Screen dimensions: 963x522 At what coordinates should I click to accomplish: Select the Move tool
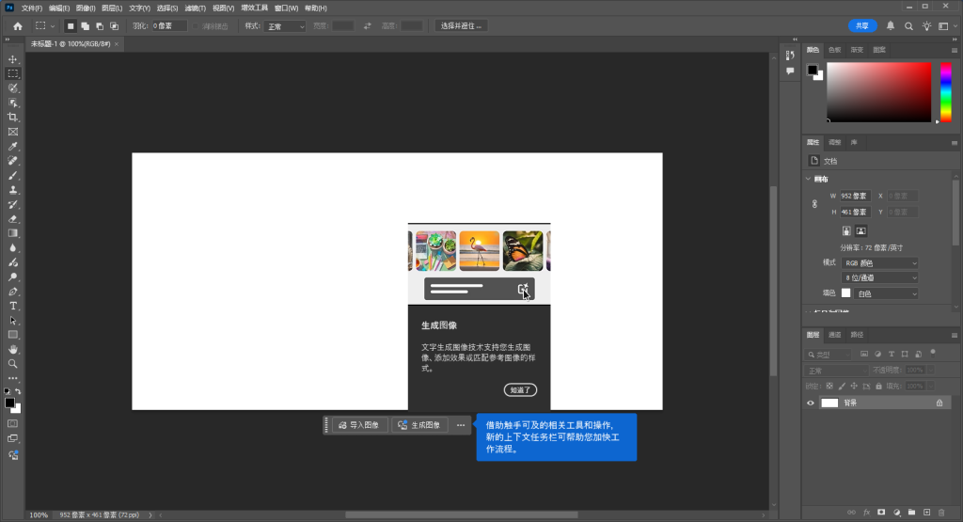(13, 59)
